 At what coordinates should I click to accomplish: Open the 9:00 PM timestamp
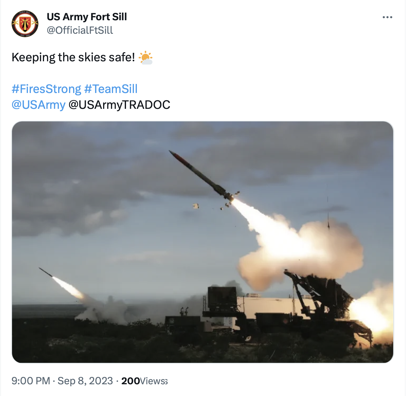click(31, 381)
